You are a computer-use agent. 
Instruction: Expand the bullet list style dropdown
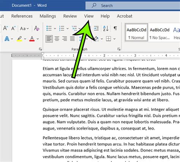[x=55, y=29]
